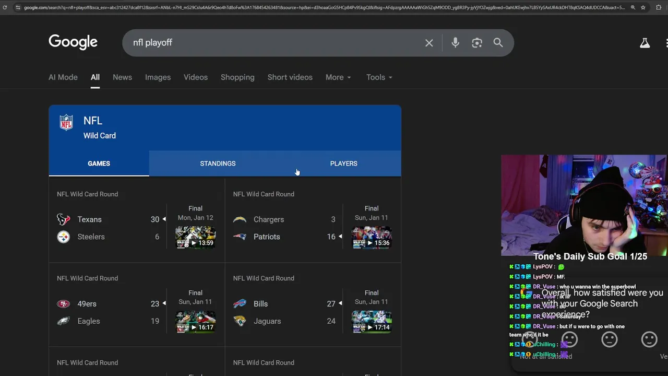
Task: Play the 49ers vs Eagles 16:17 highlight
Action: coord(195,322)
